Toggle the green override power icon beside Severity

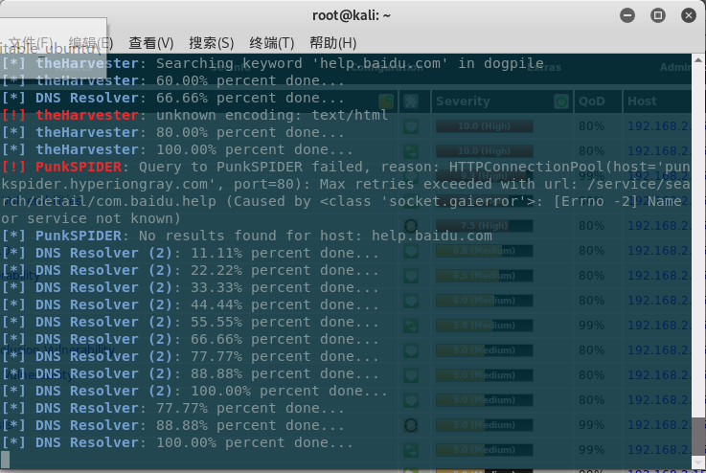coord(561,101)
